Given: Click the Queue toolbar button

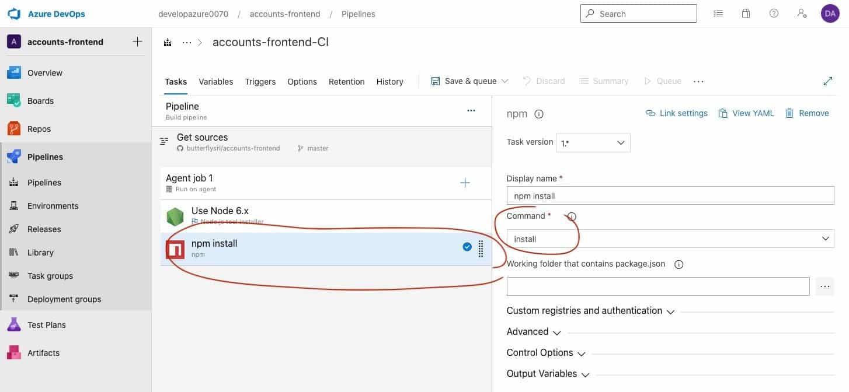Looking at the screenshot, I should point(662,81).
